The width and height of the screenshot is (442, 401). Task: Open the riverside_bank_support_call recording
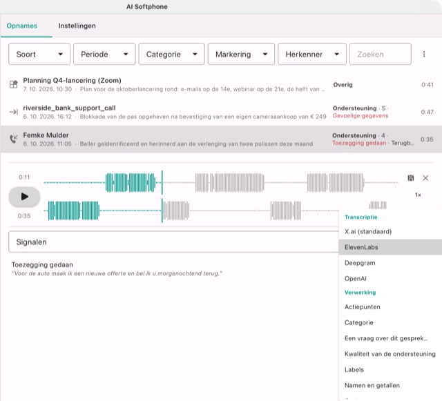221,112
